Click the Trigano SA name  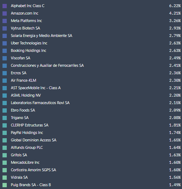20,118
